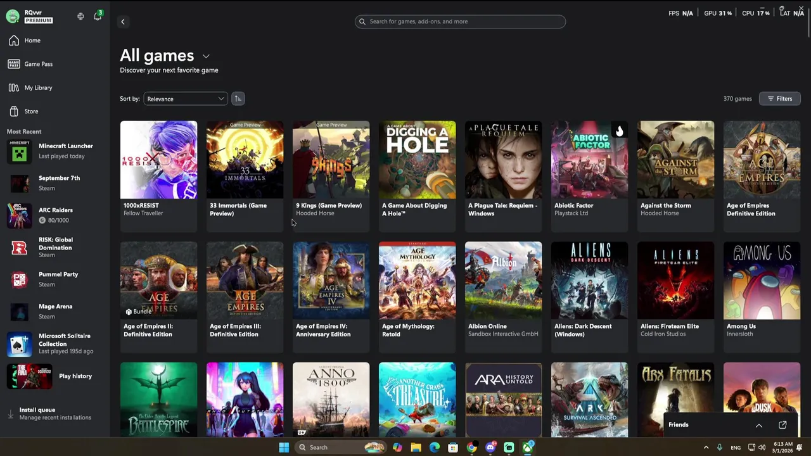Open ARA History Untold cover
This screenshot has height=456, width=811.
click(503, 400)
